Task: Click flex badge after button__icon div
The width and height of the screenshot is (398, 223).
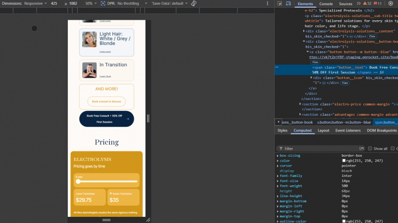Action: click(345, 83)
